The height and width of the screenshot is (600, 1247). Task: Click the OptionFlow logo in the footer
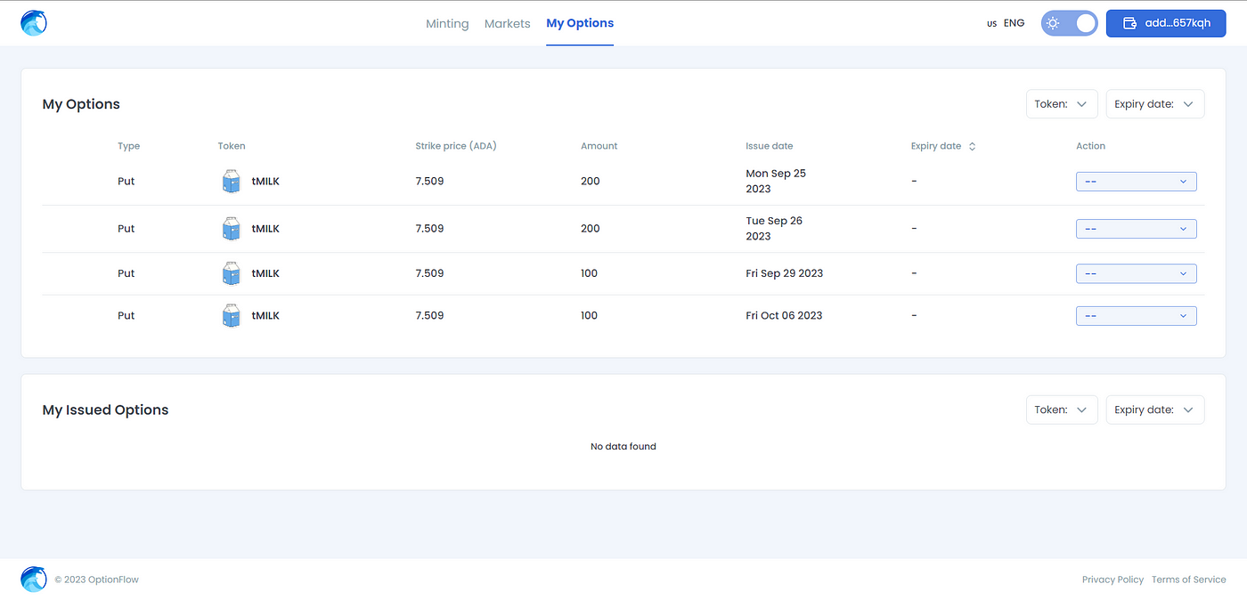(34, 580)
